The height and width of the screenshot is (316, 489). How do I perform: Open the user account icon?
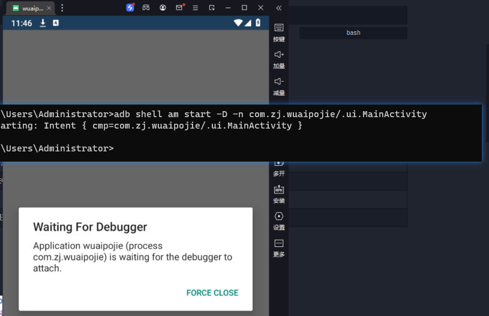[x=163, y=8]
